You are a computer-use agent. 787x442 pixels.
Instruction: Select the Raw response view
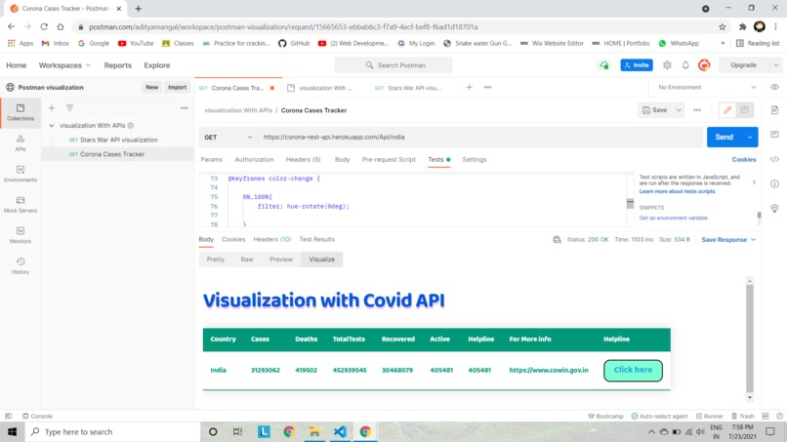click(246, 260)
